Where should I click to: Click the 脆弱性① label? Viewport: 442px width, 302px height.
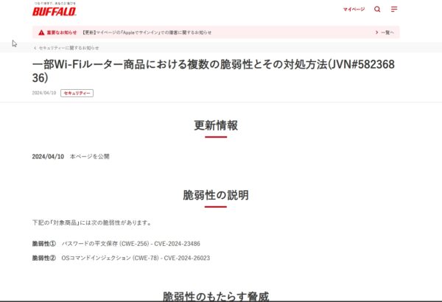click(44, 244)
